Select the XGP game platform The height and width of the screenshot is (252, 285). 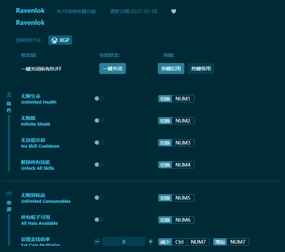coord(60,40)
